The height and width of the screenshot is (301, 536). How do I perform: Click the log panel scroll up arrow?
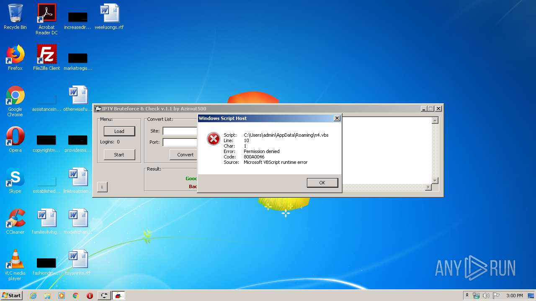(x=435, y=120)
